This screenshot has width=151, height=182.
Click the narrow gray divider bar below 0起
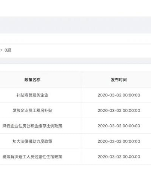pos(75,61)
